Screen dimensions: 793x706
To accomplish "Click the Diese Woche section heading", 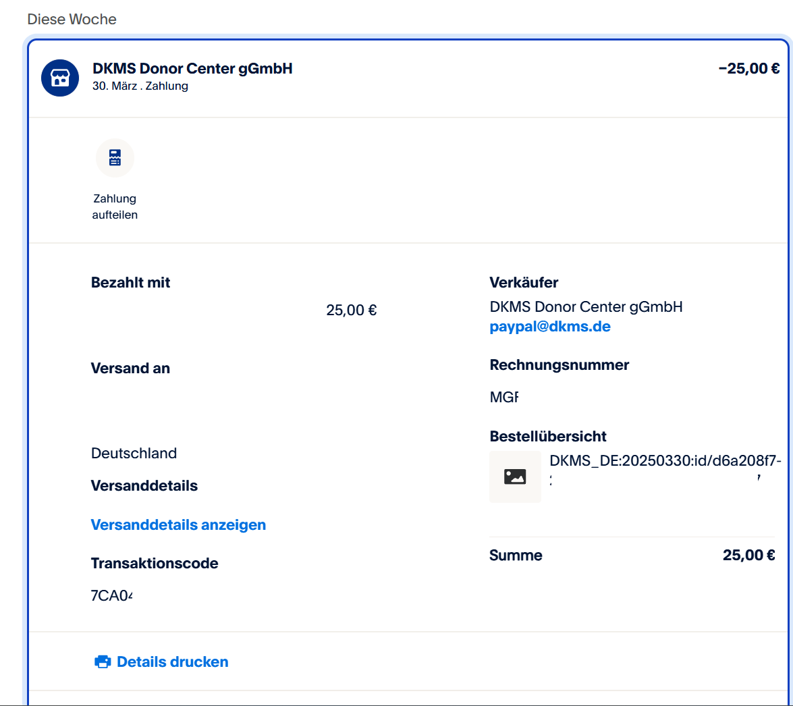I will (72, 20).
